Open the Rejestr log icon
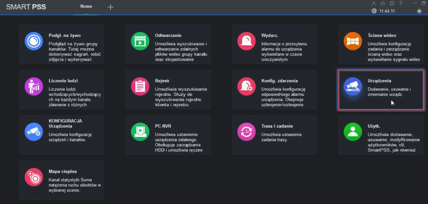 pyautogui.click(x=139, y=86)
